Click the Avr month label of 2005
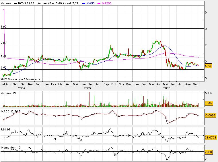 68,84
